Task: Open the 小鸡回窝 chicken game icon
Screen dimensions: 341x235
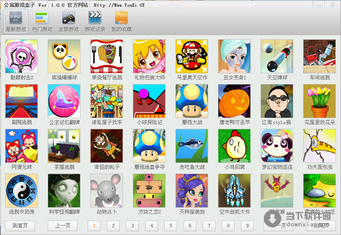Action: [234, 146]
